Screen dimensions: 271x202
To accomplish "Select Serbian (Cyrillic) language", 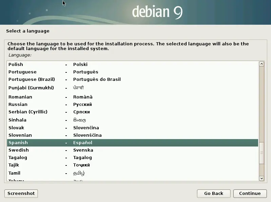I will point(133,112).
